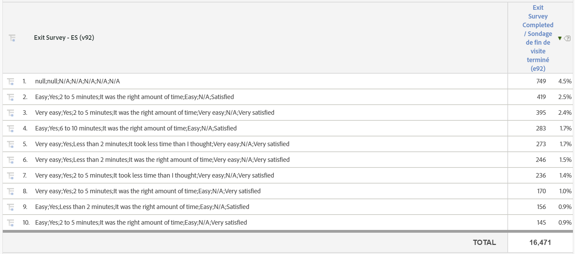Screen dimensions: 575x254
Task: Click the filter icon on row 3
Action: click(x=12, y=112)
